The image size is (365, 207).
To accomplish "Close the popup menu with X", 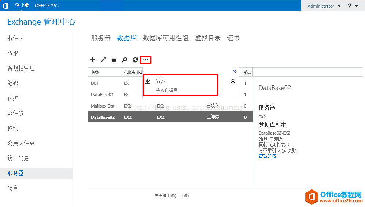I will click(235, 71).
